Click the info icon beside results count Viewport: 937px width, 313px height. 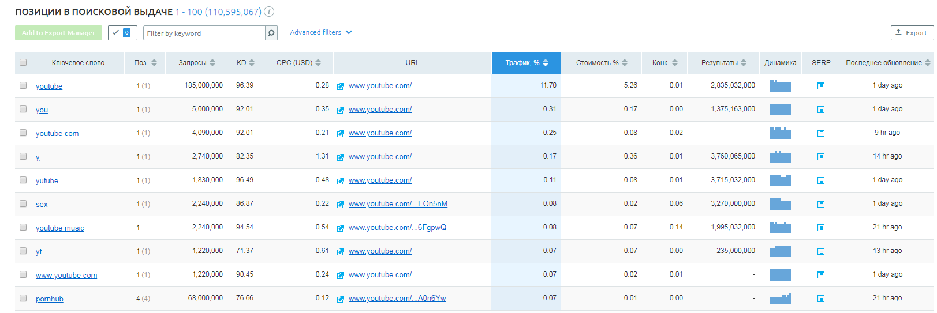[x=269, y=12]
